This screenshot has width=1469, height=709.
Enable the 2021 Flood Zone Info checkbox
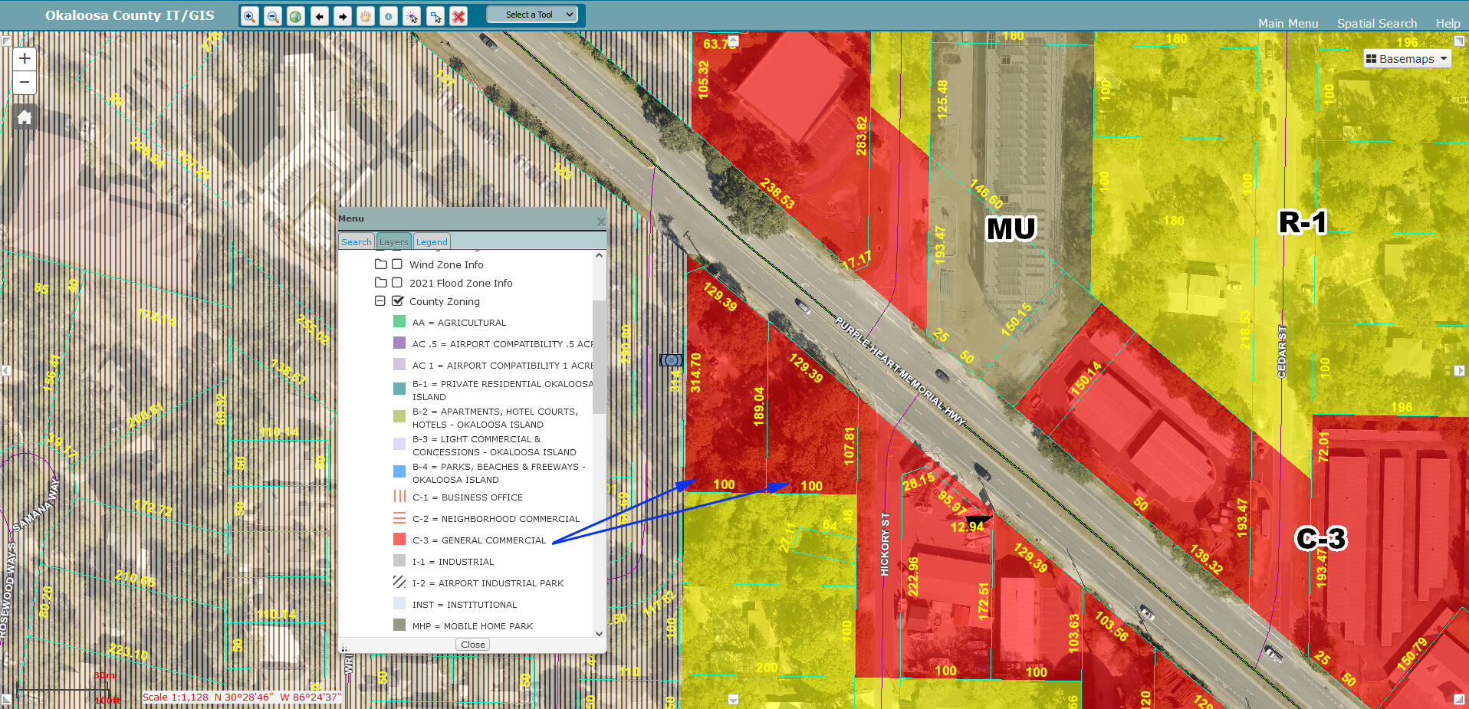point(397,283)
